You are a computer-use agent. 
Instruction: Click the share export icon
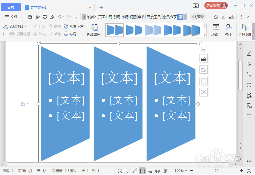point(231,17)
